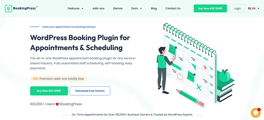This screenshot has height=120, width=264.
Task: Click the BookingPress logo icon
Action: pyautogui.click(x=9, y=8)
